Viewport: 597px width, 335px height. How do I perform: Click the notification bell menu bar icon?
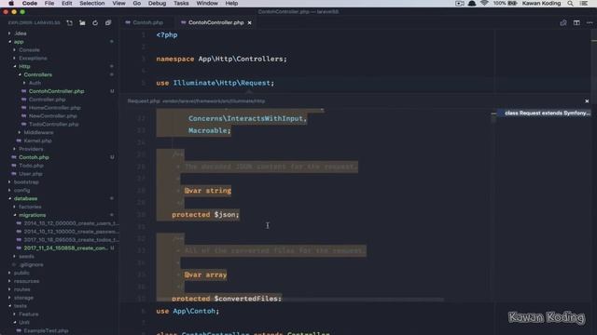point(472,4)
